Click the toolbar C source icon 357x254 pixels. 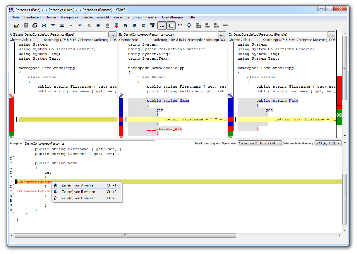point(143,25)
